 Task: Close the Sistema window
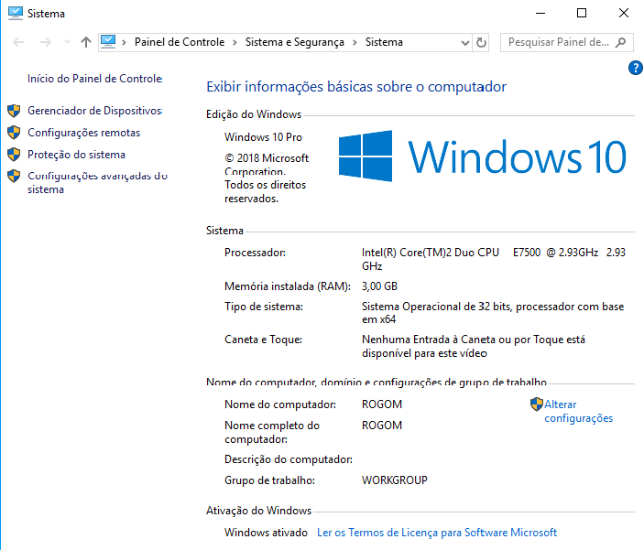pos(624,13)
